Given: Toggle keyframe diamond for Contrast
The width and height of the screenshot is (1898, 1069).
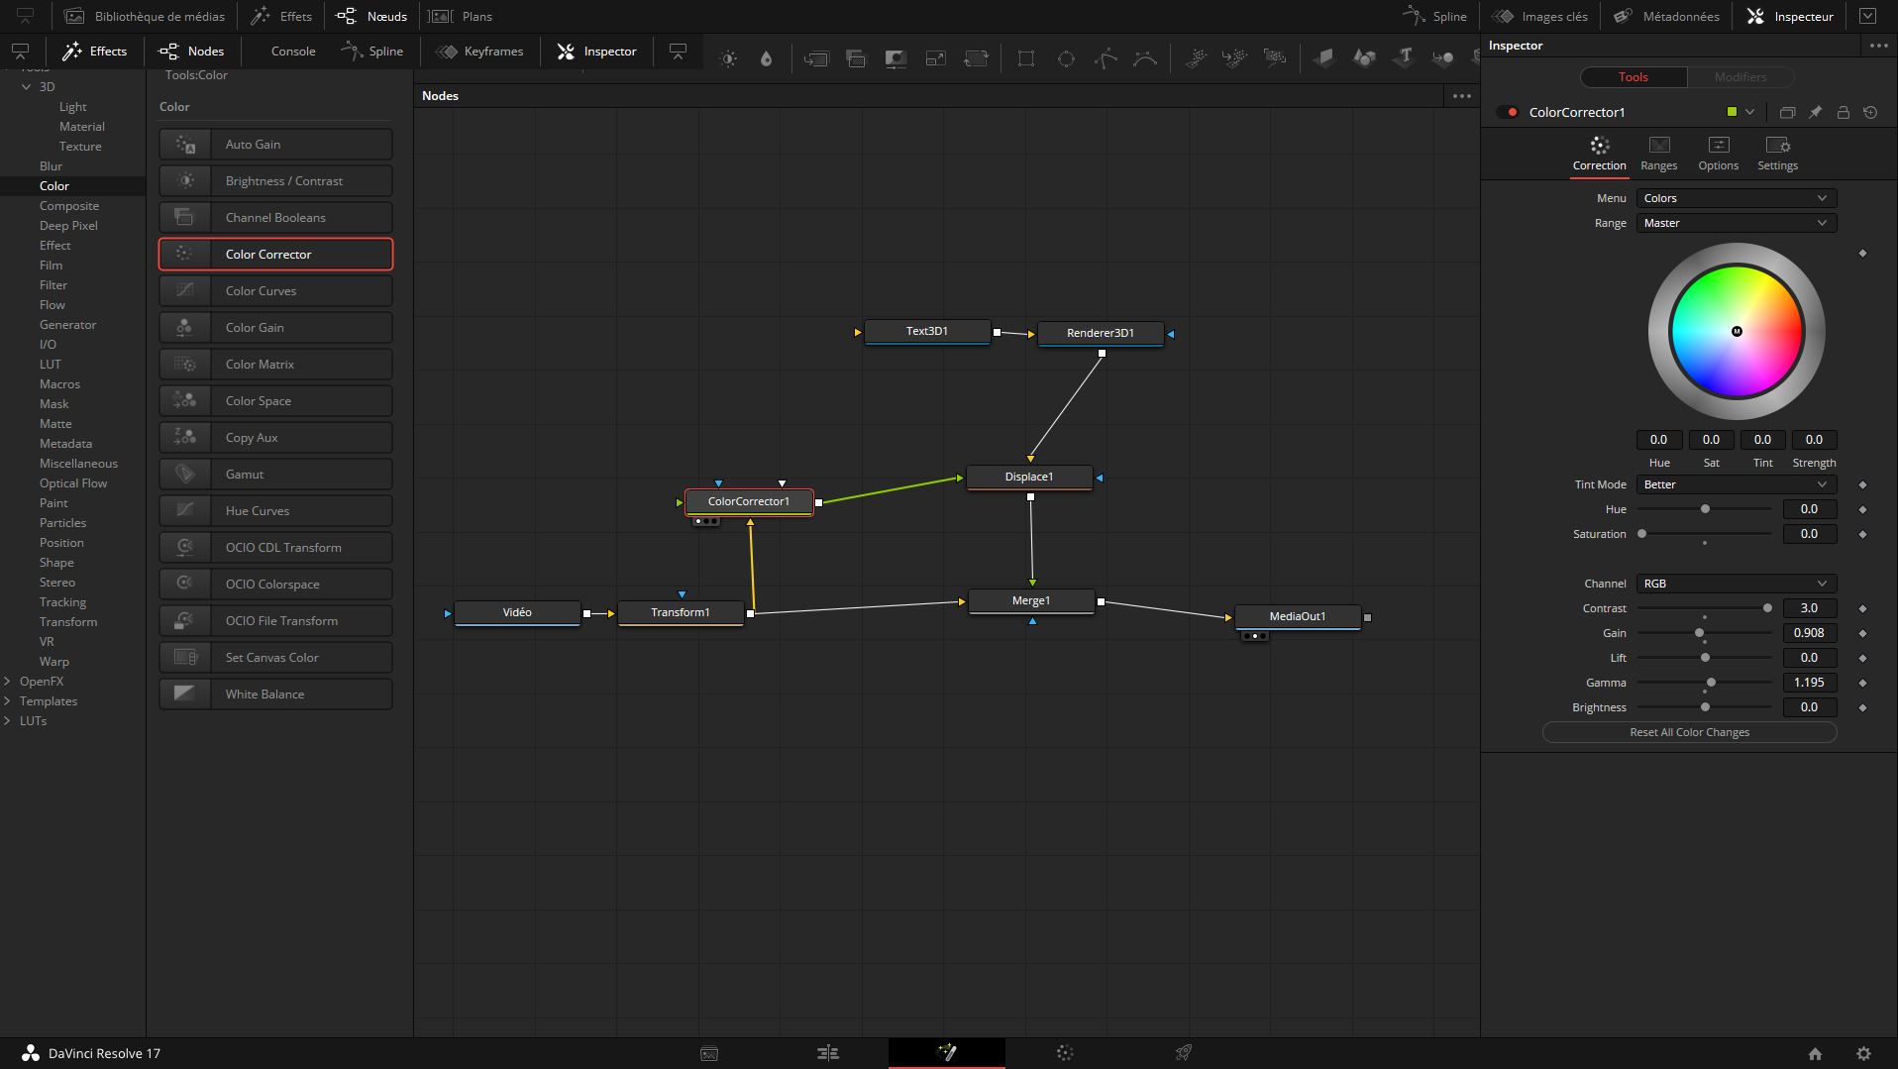Looking at the screenshot, I should [x=1862, y=608].
